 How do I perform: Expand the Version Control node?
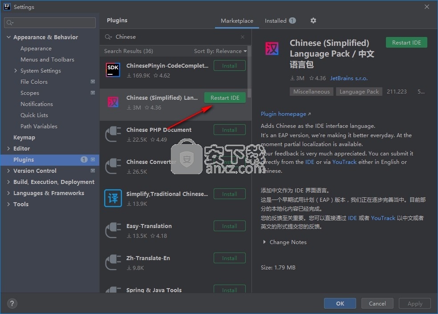(x=8, y=171)
